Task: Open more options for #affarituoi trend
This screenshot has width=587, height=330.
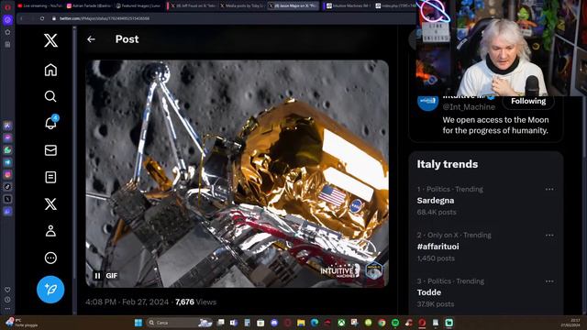Action: (549, 236)
